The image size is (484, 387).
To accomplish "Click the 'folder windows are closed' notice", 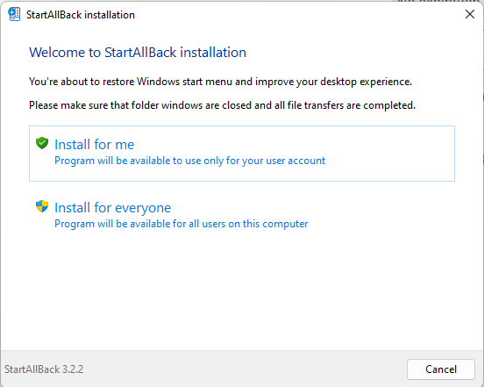I will (x=222, y=105).
